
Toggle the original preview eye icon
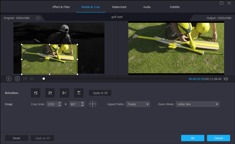pos(38,18)
